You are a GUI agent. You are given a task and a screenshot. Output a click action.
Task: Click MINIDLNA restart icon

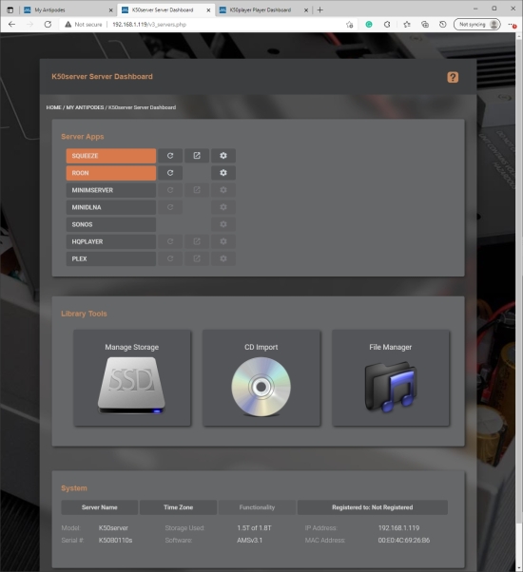170,207
